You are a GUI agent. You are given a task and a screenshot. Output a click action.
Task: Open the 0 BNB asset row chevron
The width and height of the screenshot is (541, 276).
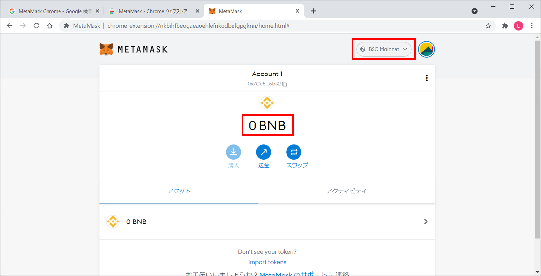coord(426,222)
